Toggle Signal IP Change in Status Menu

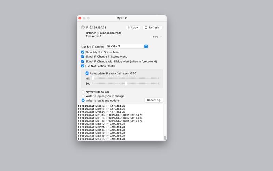click(x=83, y=56)
